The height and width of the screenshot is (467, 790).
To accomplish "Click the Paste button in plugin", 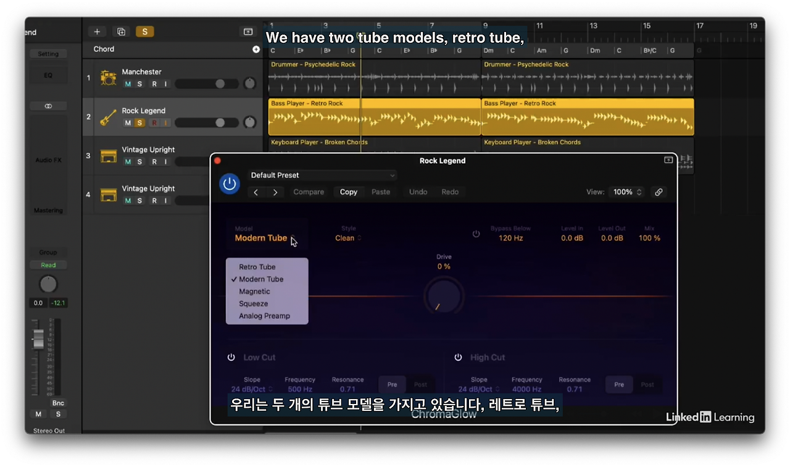I will click(381, 192).
